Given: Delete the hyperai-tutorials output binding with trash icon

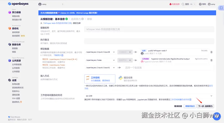Looking at the screenshot, I should coord(211,60).
